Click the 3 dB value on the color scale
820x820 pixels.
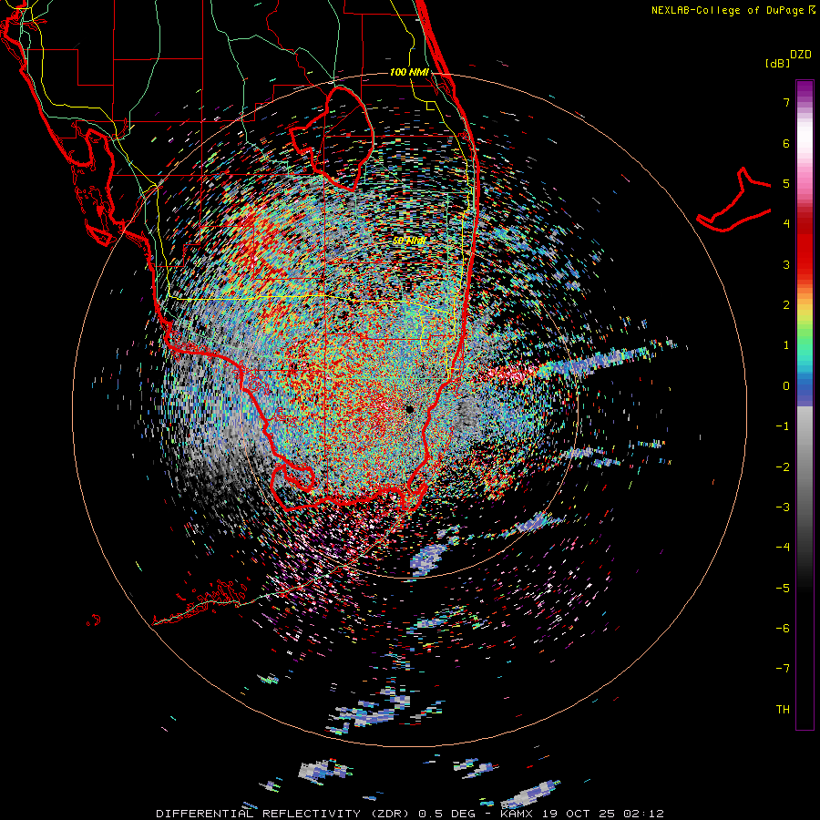pos(786,264)
